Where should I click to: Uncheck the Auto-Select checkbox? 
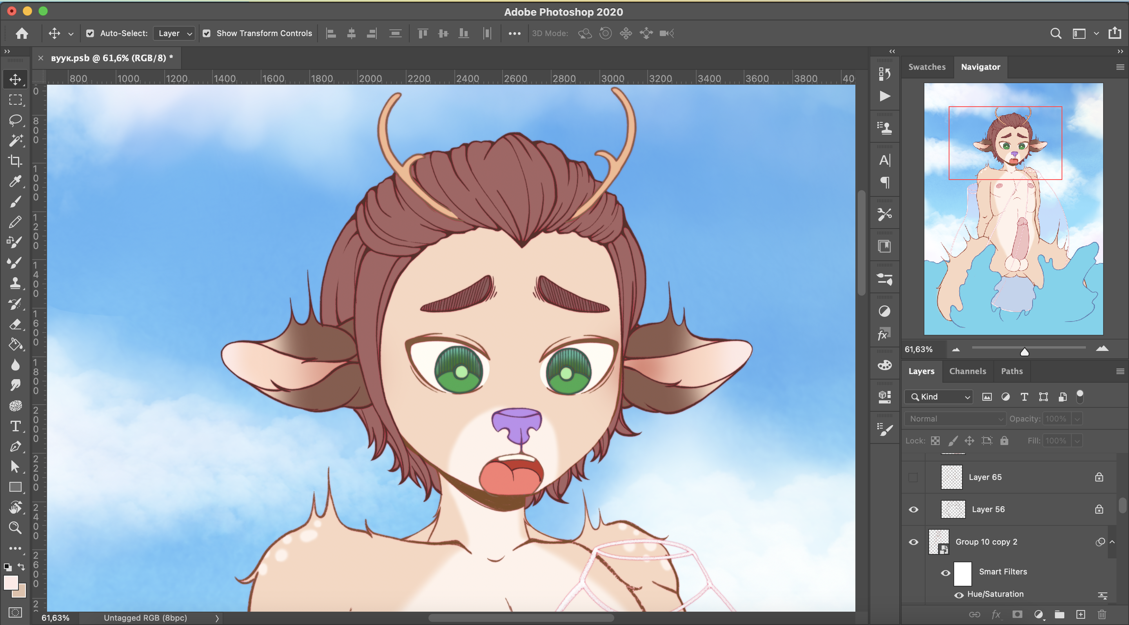[x=90, y=33]
